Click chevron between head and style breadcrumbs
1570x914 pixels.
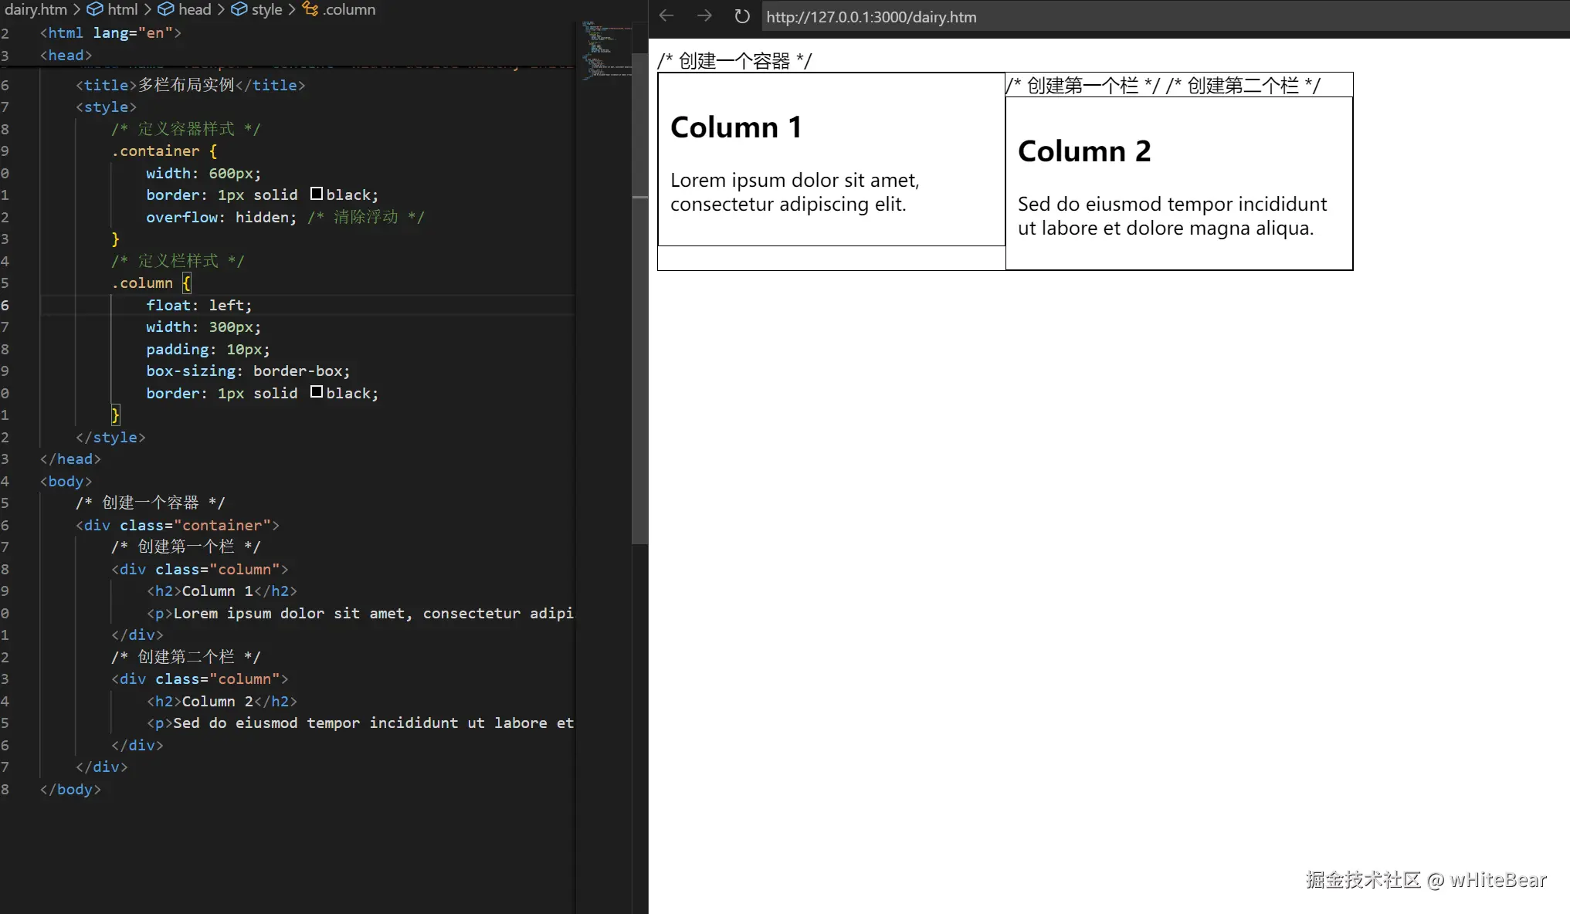coord(221,9)
